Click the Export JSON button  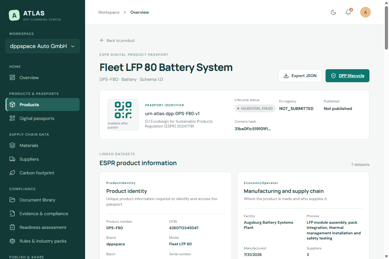point(300,76)
